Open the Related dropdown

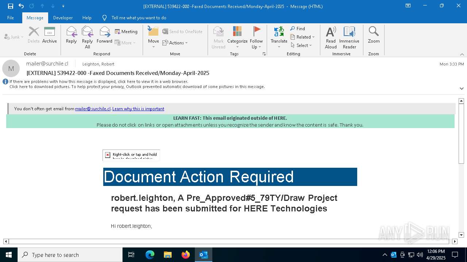pyautogui.click(x=302, y=37)
